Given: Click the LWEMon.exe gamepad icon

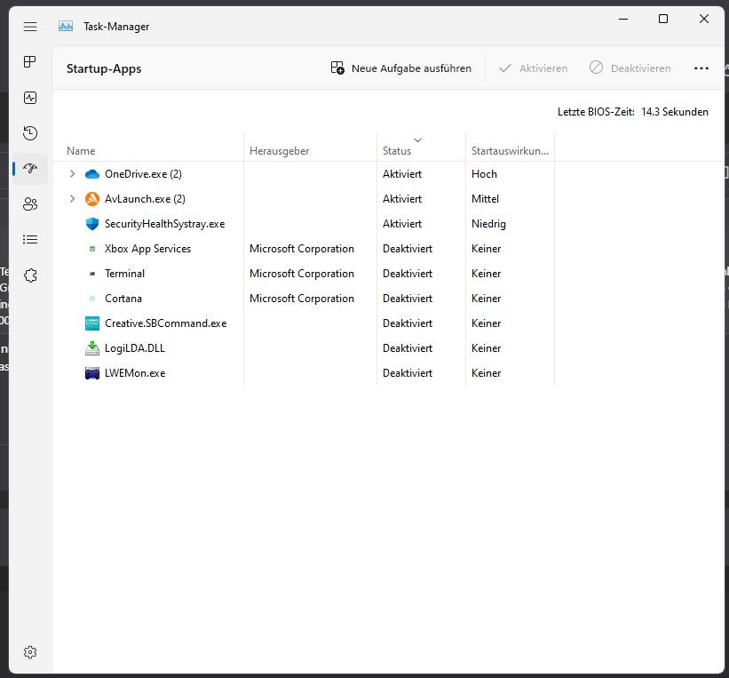Looking at the screenshot, I should click(92, 373).
